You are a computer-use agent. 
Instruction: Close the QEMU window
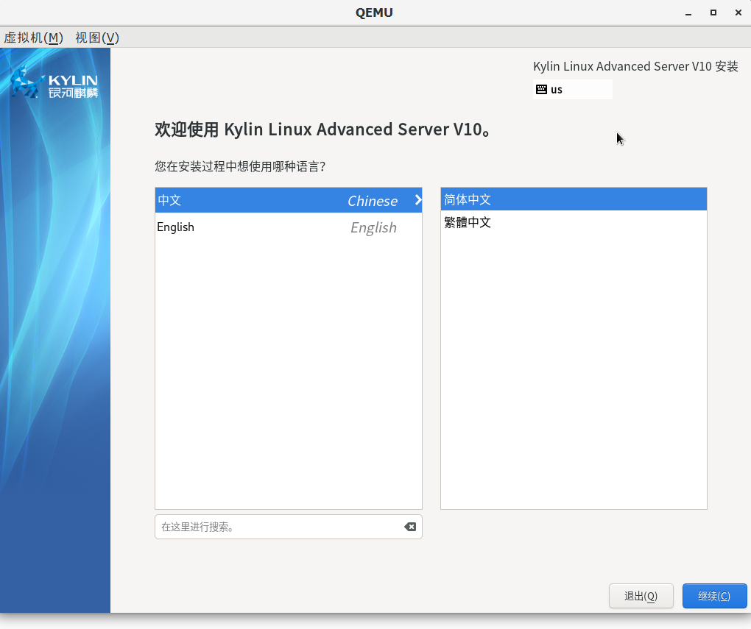738,13
